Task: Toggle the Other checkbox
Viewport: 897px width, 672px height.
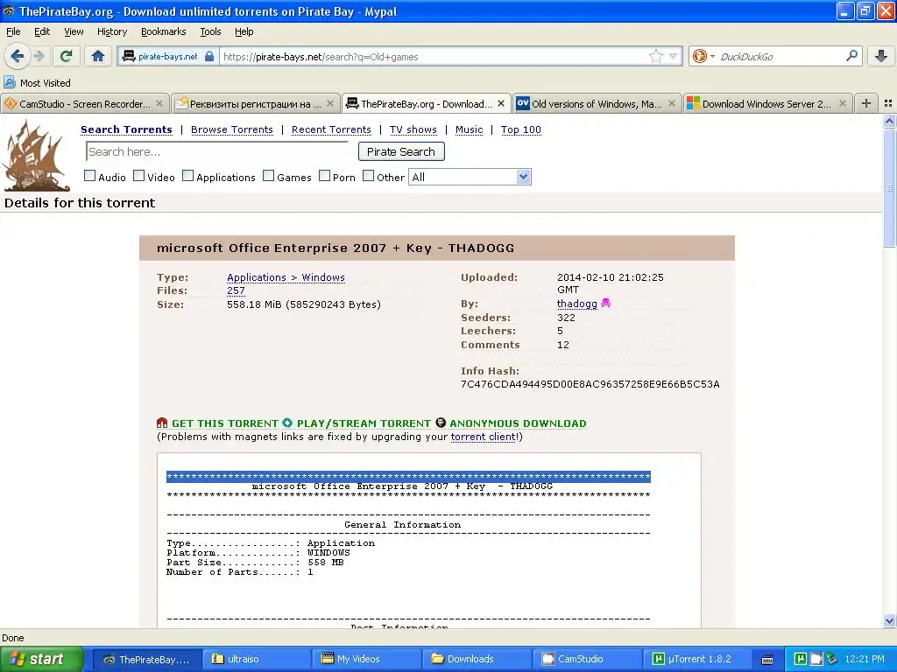Action: tap(369, 175)
